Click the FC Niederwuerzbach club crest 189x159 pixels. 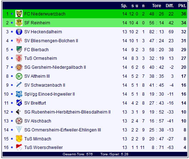point(19,14)
